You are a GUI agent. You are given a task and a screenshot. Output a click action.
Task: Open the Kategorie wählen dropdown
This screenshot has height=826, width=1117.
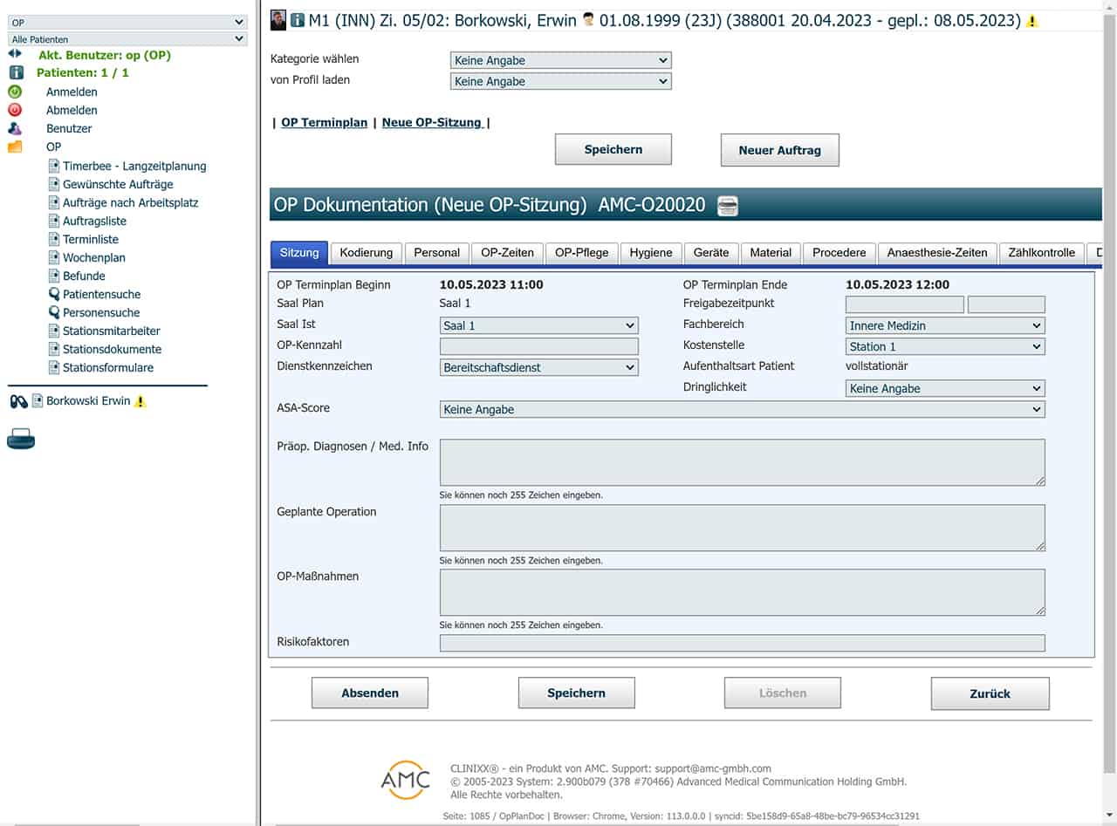coord(560,60)
